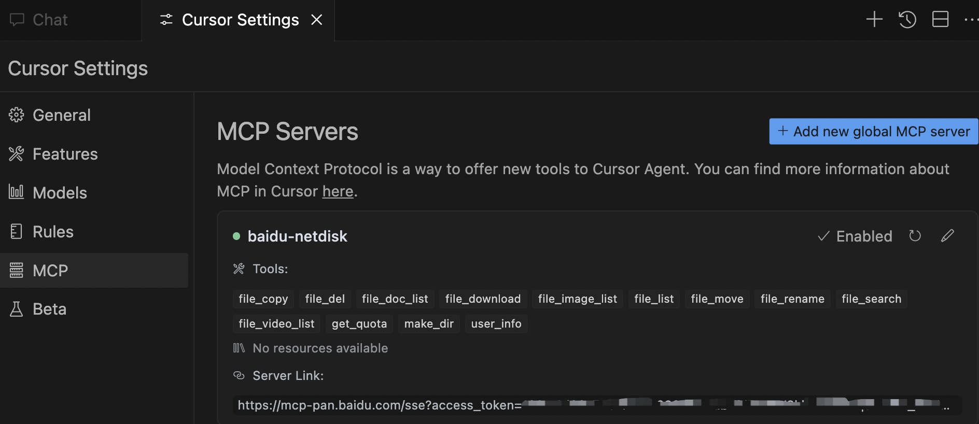This screenshot has height=424, width=979.
Task: Click the make_dir tool tag
Action: pyautogui.click(x=429, y=324)
